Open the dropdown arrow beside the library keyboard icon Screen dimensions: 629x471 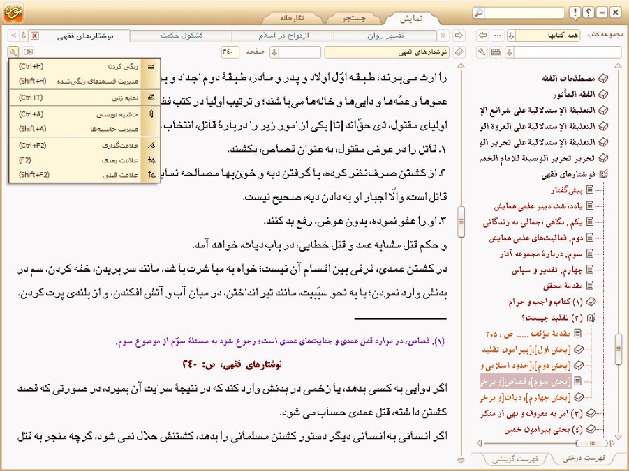coord(510,52)
